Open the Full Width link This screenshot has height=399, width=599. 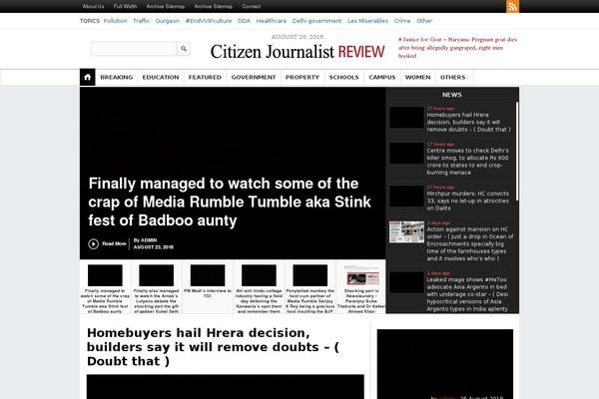[x=126, y=6]
